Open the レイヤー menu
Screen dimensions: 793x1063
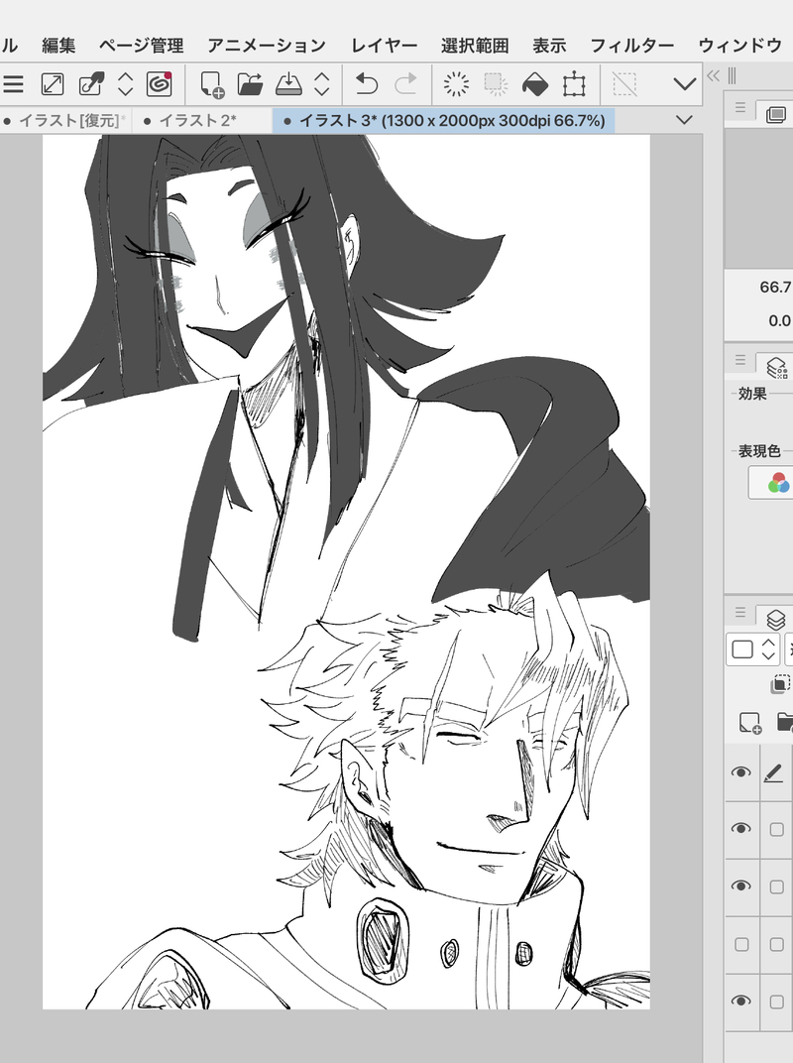(x=385, y=46)
